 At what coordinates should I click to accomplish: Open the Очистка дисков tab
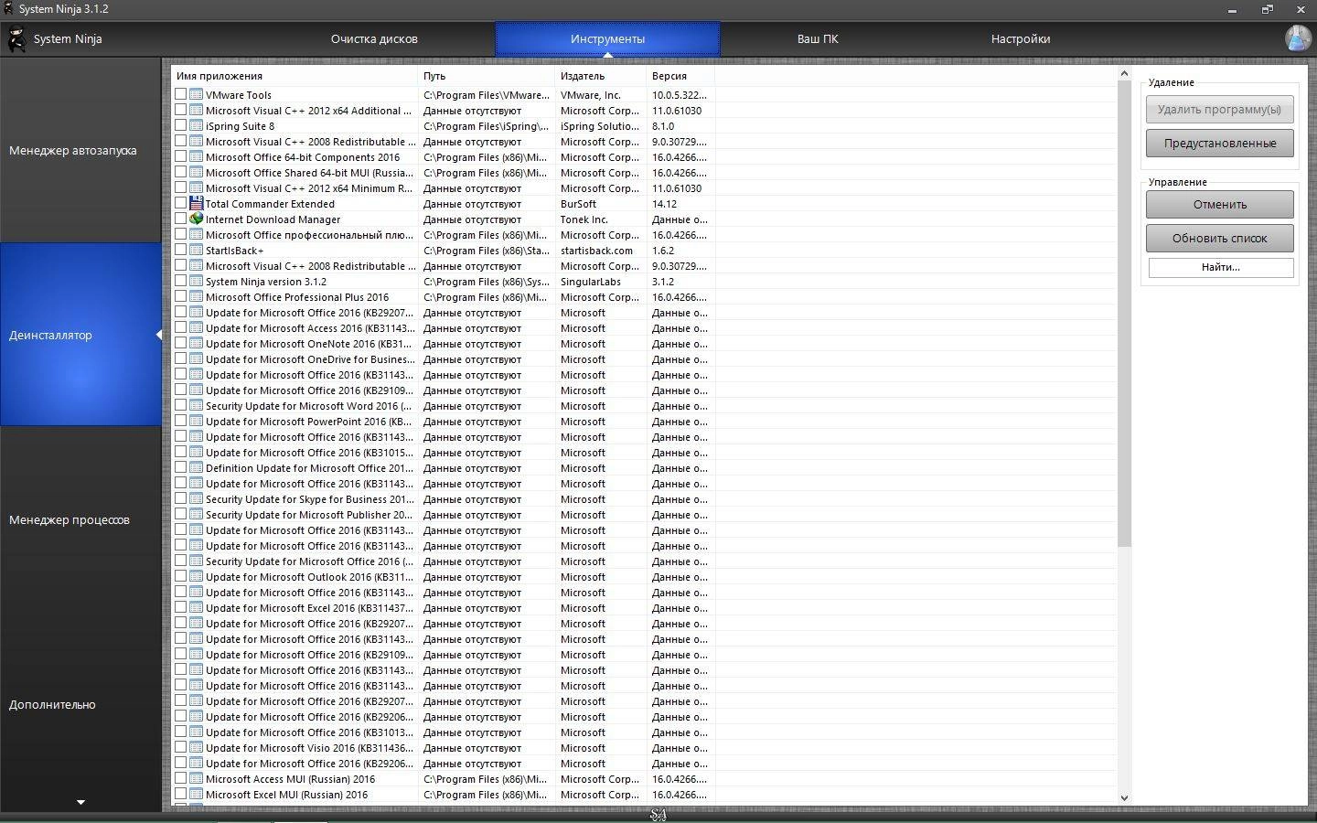[374, 39]
